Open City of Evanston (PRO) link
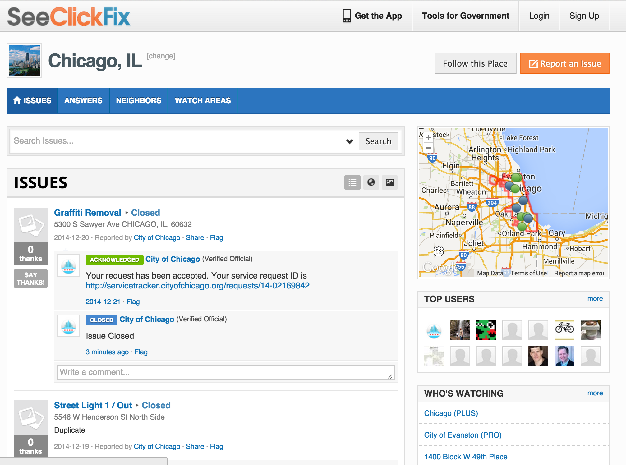Screen dimensions: 626x465 463,435
